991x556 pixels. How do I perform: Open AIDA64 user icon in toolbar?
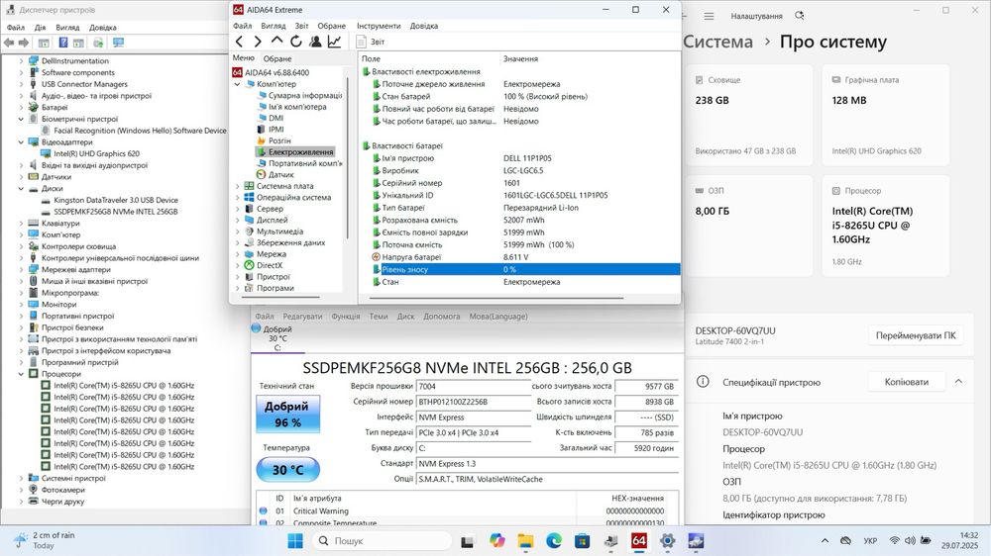point(315,42)
